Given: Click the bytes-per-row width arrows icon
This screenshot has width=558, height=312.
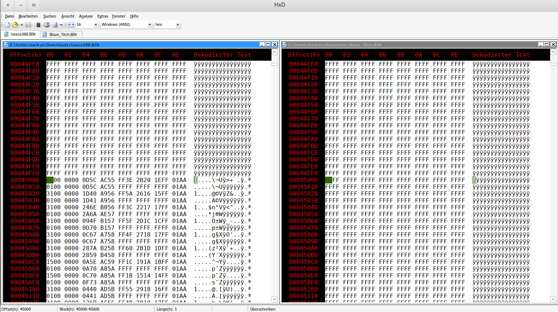Looking at the screenshot, I should 71,25.
